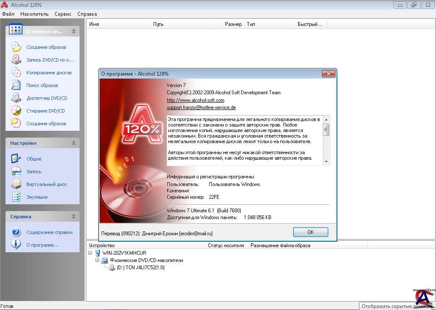
Task: Click the license text scrollbar down arrow
Action: pos(326,162)
